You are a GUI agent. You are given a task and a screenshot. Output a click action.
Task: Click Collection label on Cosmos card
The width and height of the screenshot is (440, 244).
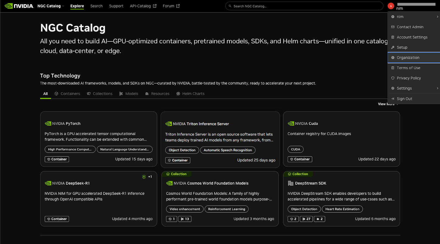[x=176, y=174]
